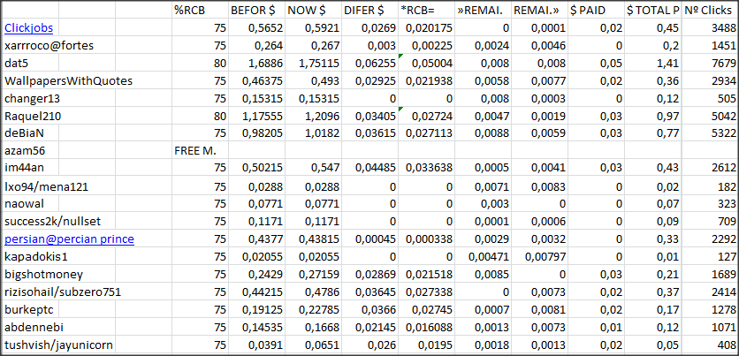Image resolution: width=739 pixels, height=356 pixels.
Task: Select the 1,2096 NOW value for Raquel210
Action: [313, 116]
